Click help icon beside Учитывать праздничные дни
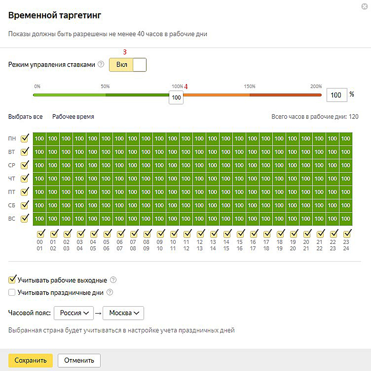Viewport: 371px width, 371px height. click(110, 293)
